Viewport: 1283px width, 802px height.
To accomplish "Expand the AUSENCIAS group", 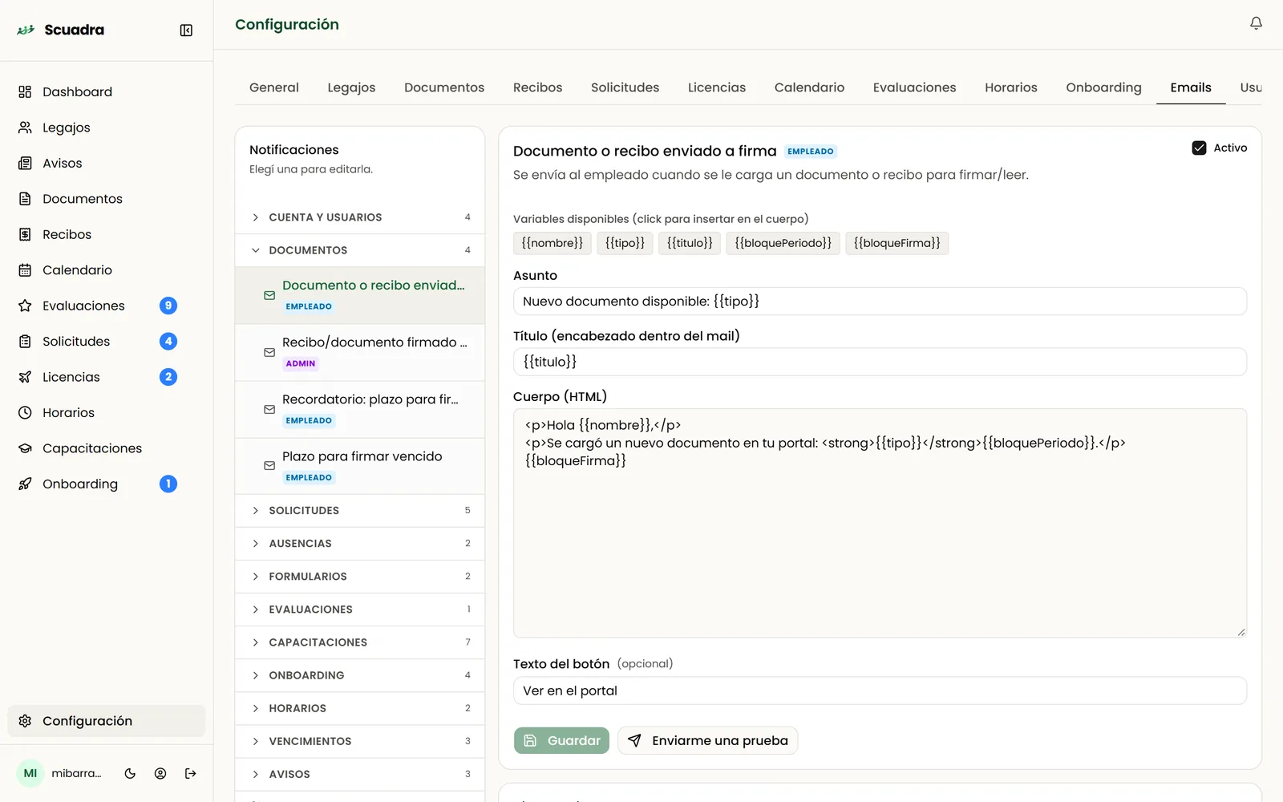I will click(x=360, y=544).
